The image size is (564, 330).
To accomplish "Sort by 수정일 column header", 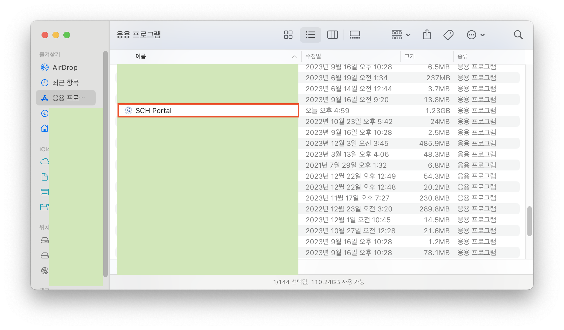I will (313, 56).
